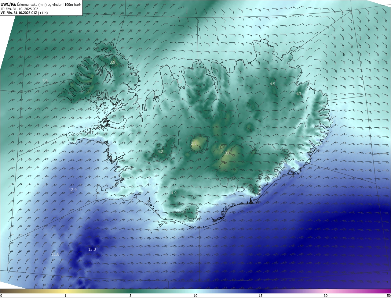Click the 4.9 value label on the map
Viewport: 391px width, 298px height.
click(174, 193)
